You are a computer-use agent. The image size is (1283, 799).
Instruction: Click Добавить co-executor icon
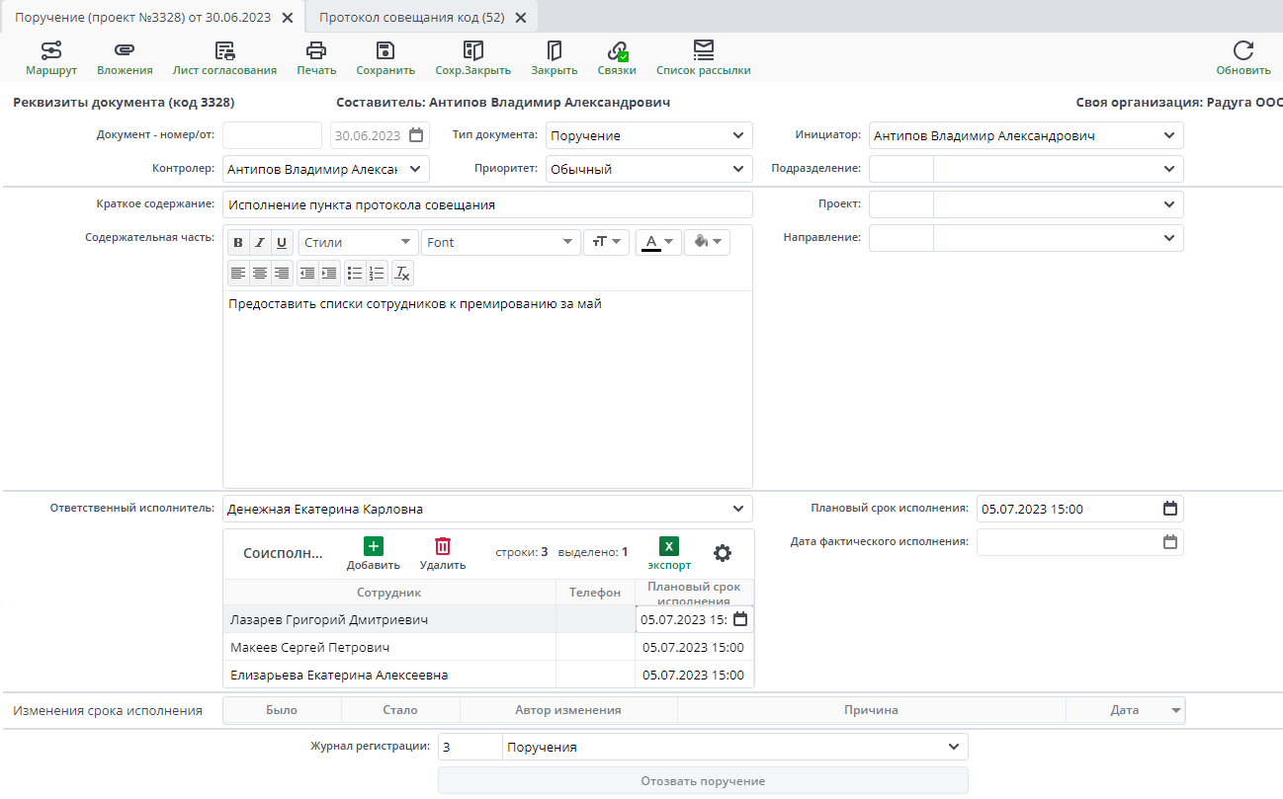373,547
